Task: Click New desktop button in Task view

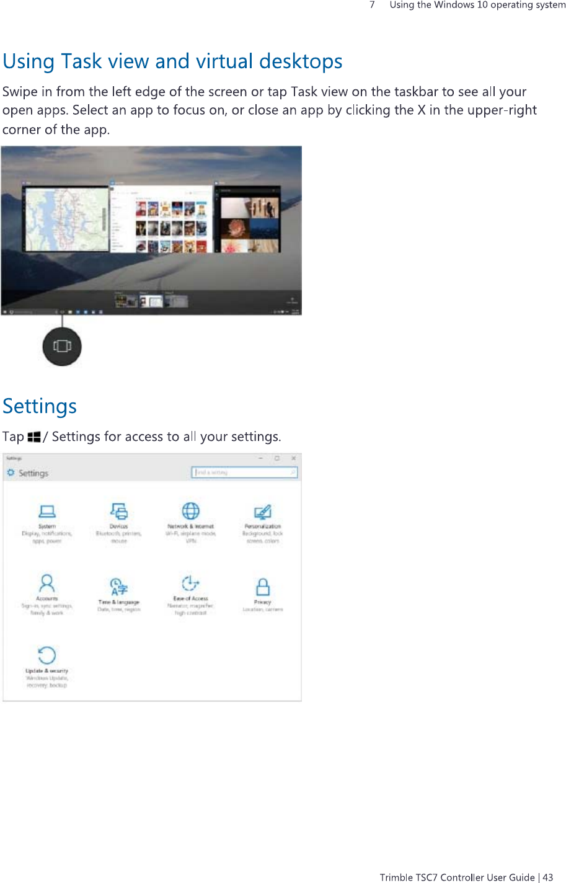Action: (291, 300)
